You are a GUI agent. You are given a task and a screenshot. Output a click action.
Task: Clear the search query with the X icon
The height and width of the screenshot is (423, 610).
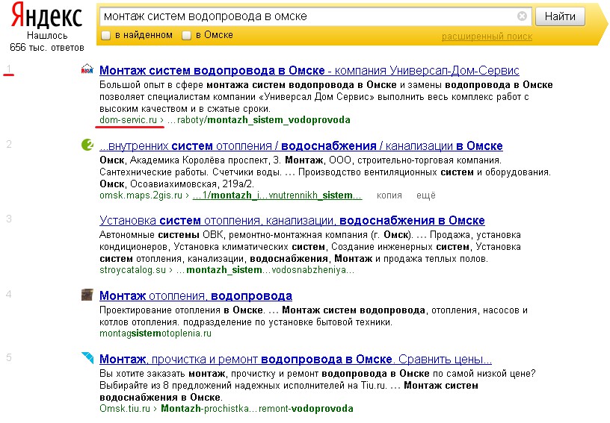(522, 16)
